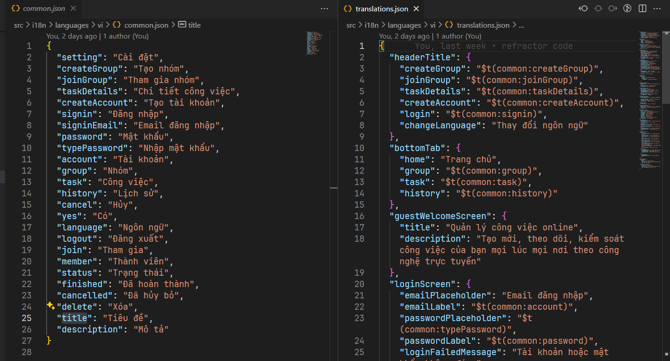Click the "loginScreen" key in translations.json
The image size is (670, 361).
pyautogui.click(x=422, y=284)
